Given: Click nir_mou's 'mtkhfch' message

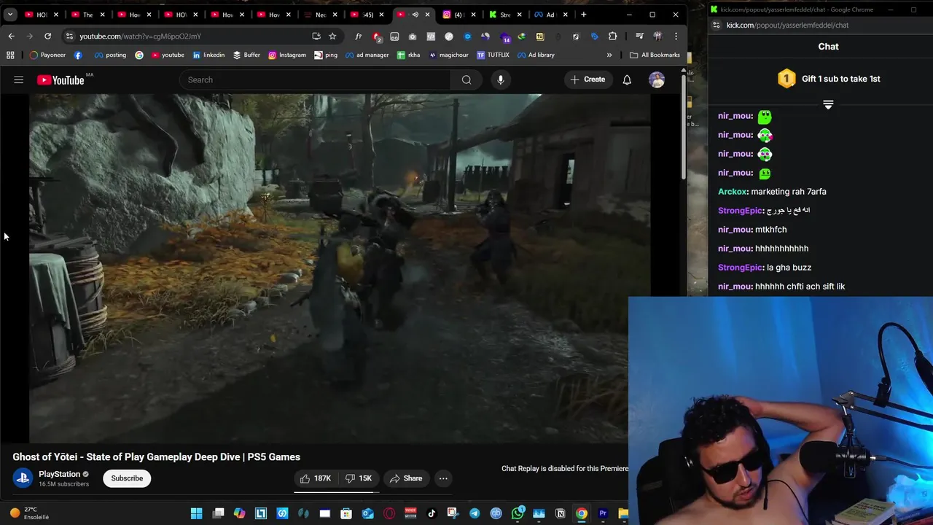Looking at the screenshot, I should pos(771,230).
